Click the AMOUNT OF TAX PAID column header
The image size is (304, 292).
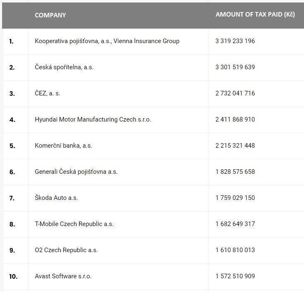coord(255,15)
